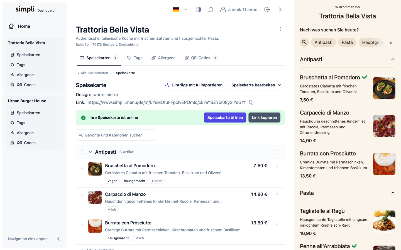Click hausgemacht tag on Burrata con Prosciutto
Screen dimensions: 401x250
coord(118,238)
